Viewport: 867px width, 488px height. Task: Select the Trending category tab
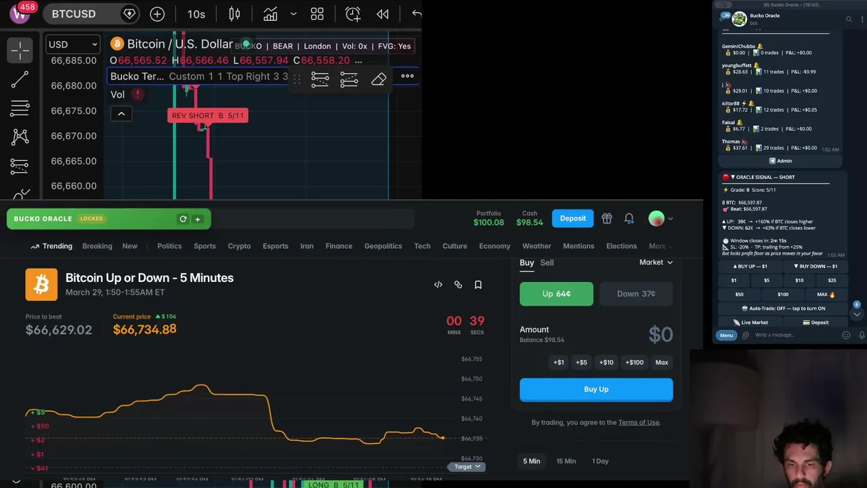[51, 246]
